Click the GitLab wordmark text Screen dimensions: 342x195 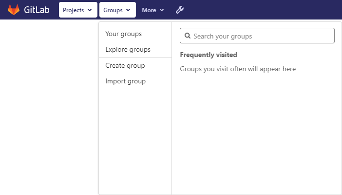(x=37, y=10)
